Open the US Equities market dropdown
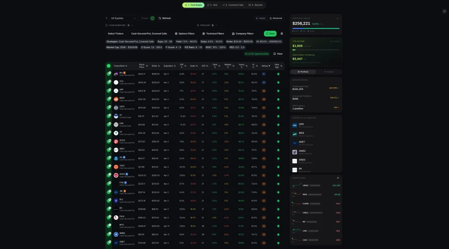Image resolution: width=449 pixels, height=249 pixels. 123,18
